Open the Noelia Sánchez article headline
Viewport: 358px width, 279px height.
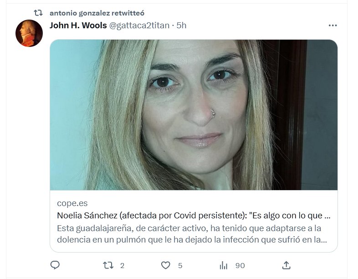(194, 216)
